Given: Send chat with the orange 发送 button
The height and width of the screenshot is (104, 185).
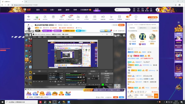Looking at the screenshot, I should 156,96.
